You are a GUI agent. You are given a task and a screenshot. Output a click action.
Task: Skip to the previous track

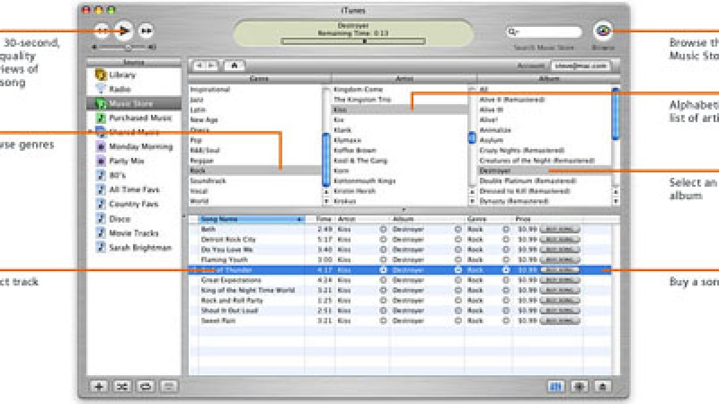click(x=103, y=30)
